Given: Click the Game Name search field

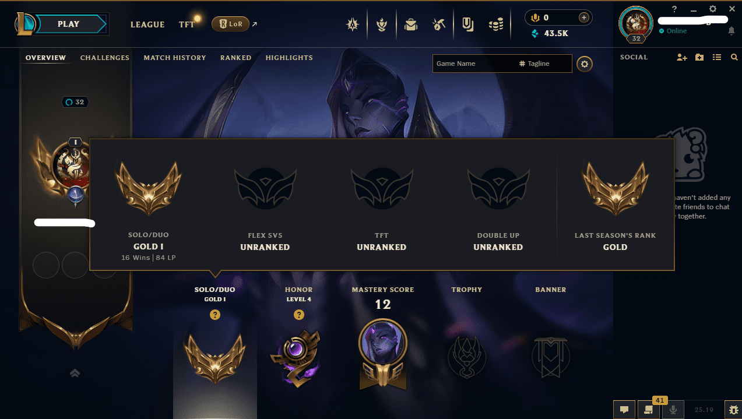Looking at the screenshot, I should click(x=473, y=64).
